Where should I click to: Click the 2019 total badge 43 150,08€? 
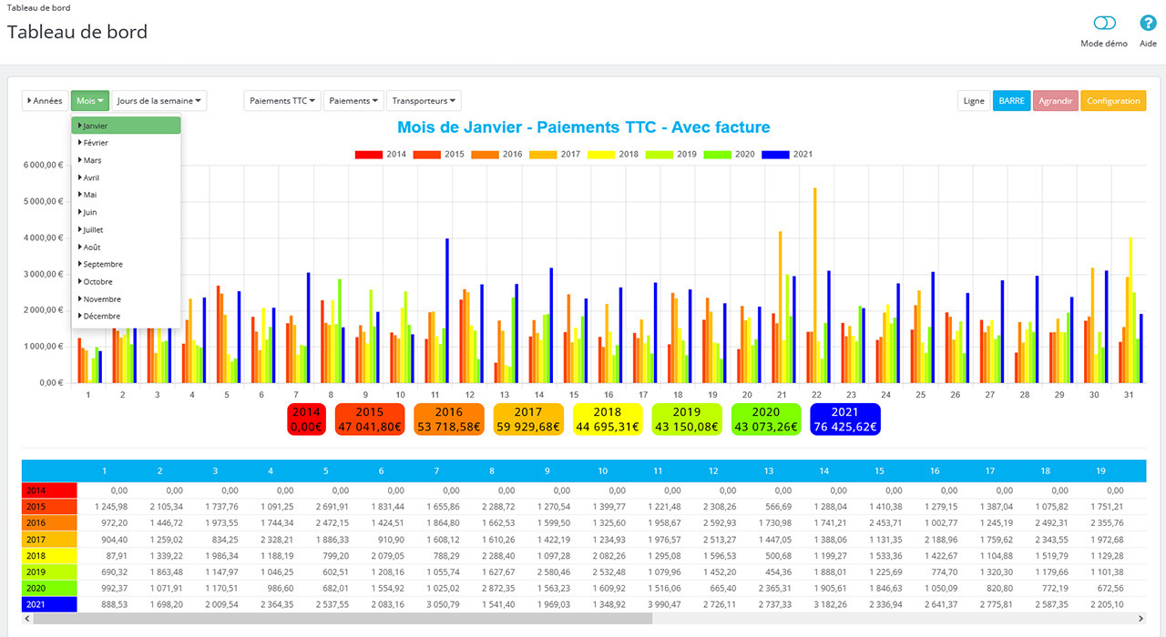click(x=687, y=420)
